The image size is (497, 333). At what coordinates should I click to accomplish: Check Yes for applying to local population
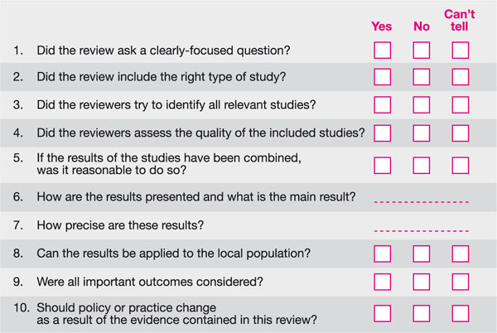pyautogui.click(x=382, y=252)
